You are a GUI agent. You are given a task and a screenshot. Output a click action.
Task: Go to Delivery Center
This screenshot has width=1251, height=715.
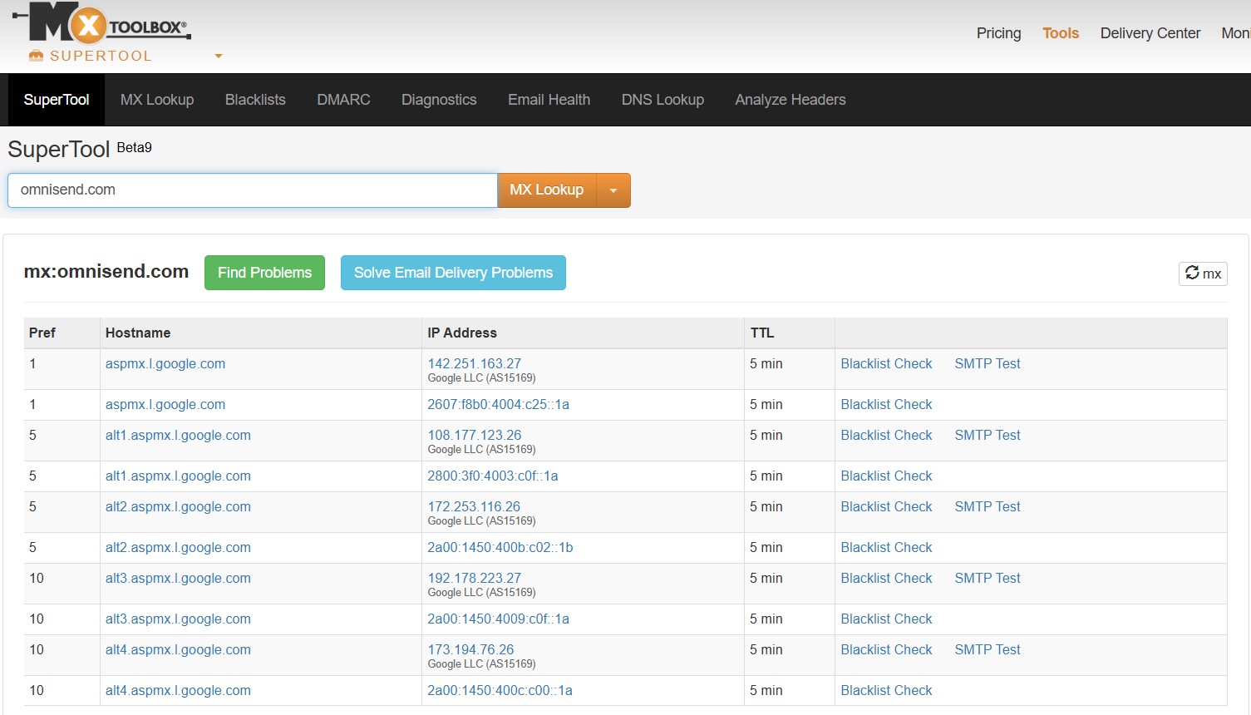point(1150,33)
